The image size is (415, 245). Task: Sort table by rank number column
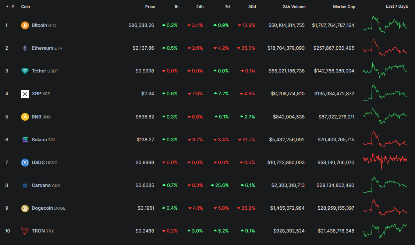click(x=12, y=7)
